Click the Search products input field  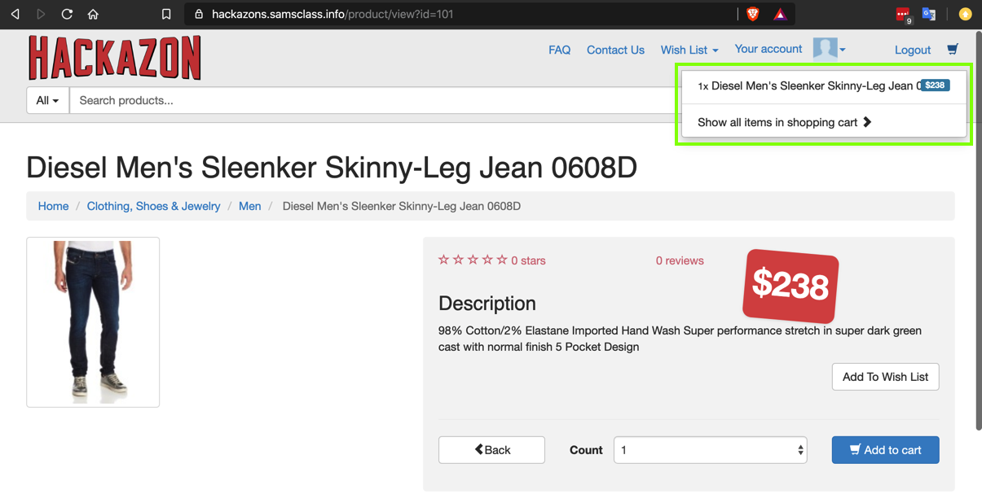click(375, 100)
